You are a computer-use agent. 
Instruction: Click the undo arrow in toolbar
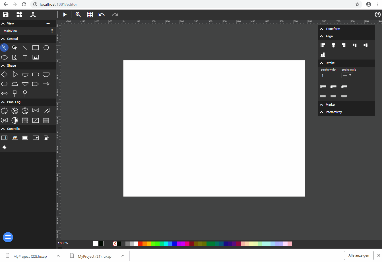point(102,15)
